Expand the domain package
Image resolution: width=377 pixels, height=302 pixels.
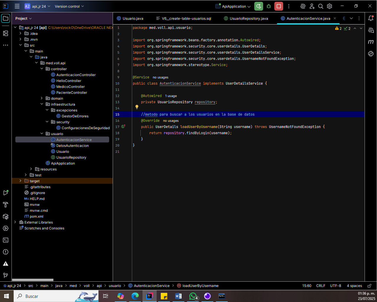coord(42,98)
